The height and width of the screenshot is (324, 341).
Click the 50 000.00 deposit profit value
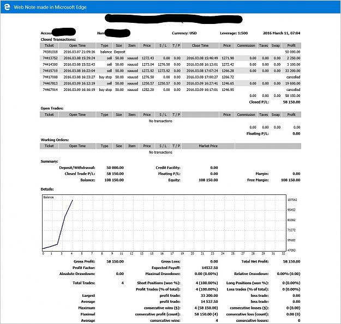292,52
